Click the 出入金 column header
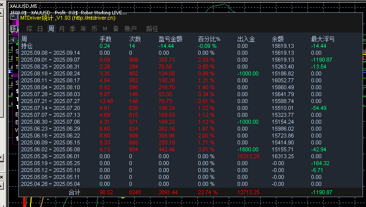Screen dimensions: 366x207 pos(246,39)
